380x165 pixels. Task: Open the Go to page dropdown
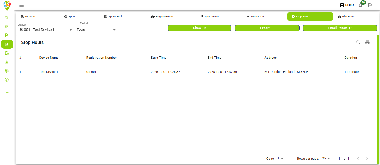(x=280, y=159)
